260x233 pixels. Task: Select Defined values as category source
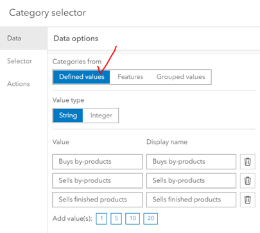(82, 77)
